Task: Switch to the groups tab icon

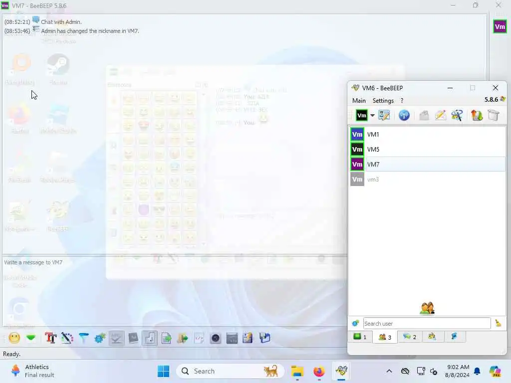Action: click(432, 337)
